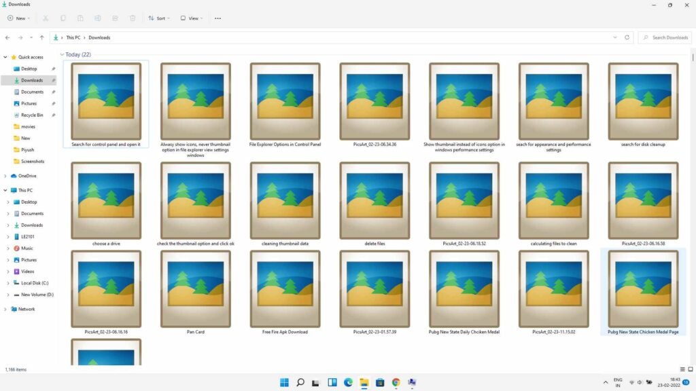Click the Up directory arrow
696x391 pixels.
[x=42, y=37]
